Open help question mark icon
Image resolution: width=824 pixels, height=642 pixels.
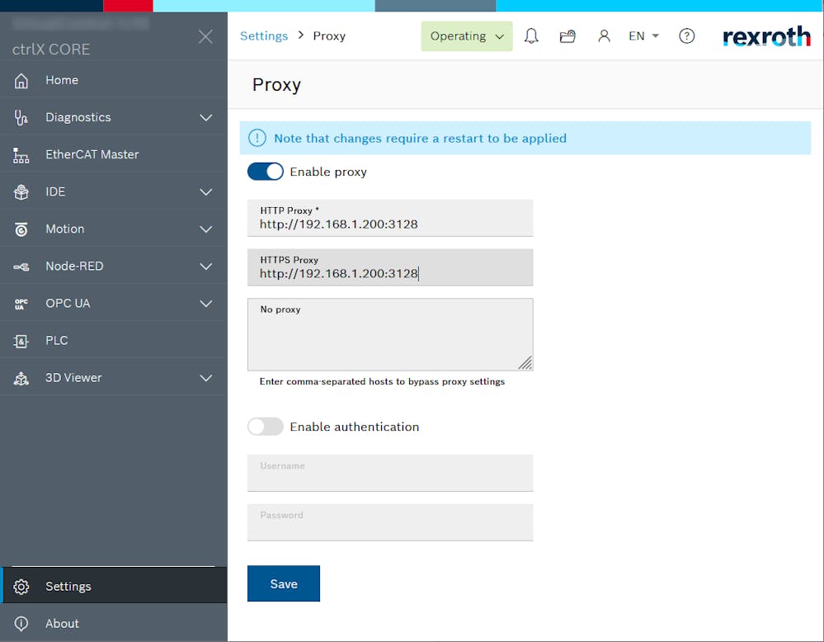point(687,35)
